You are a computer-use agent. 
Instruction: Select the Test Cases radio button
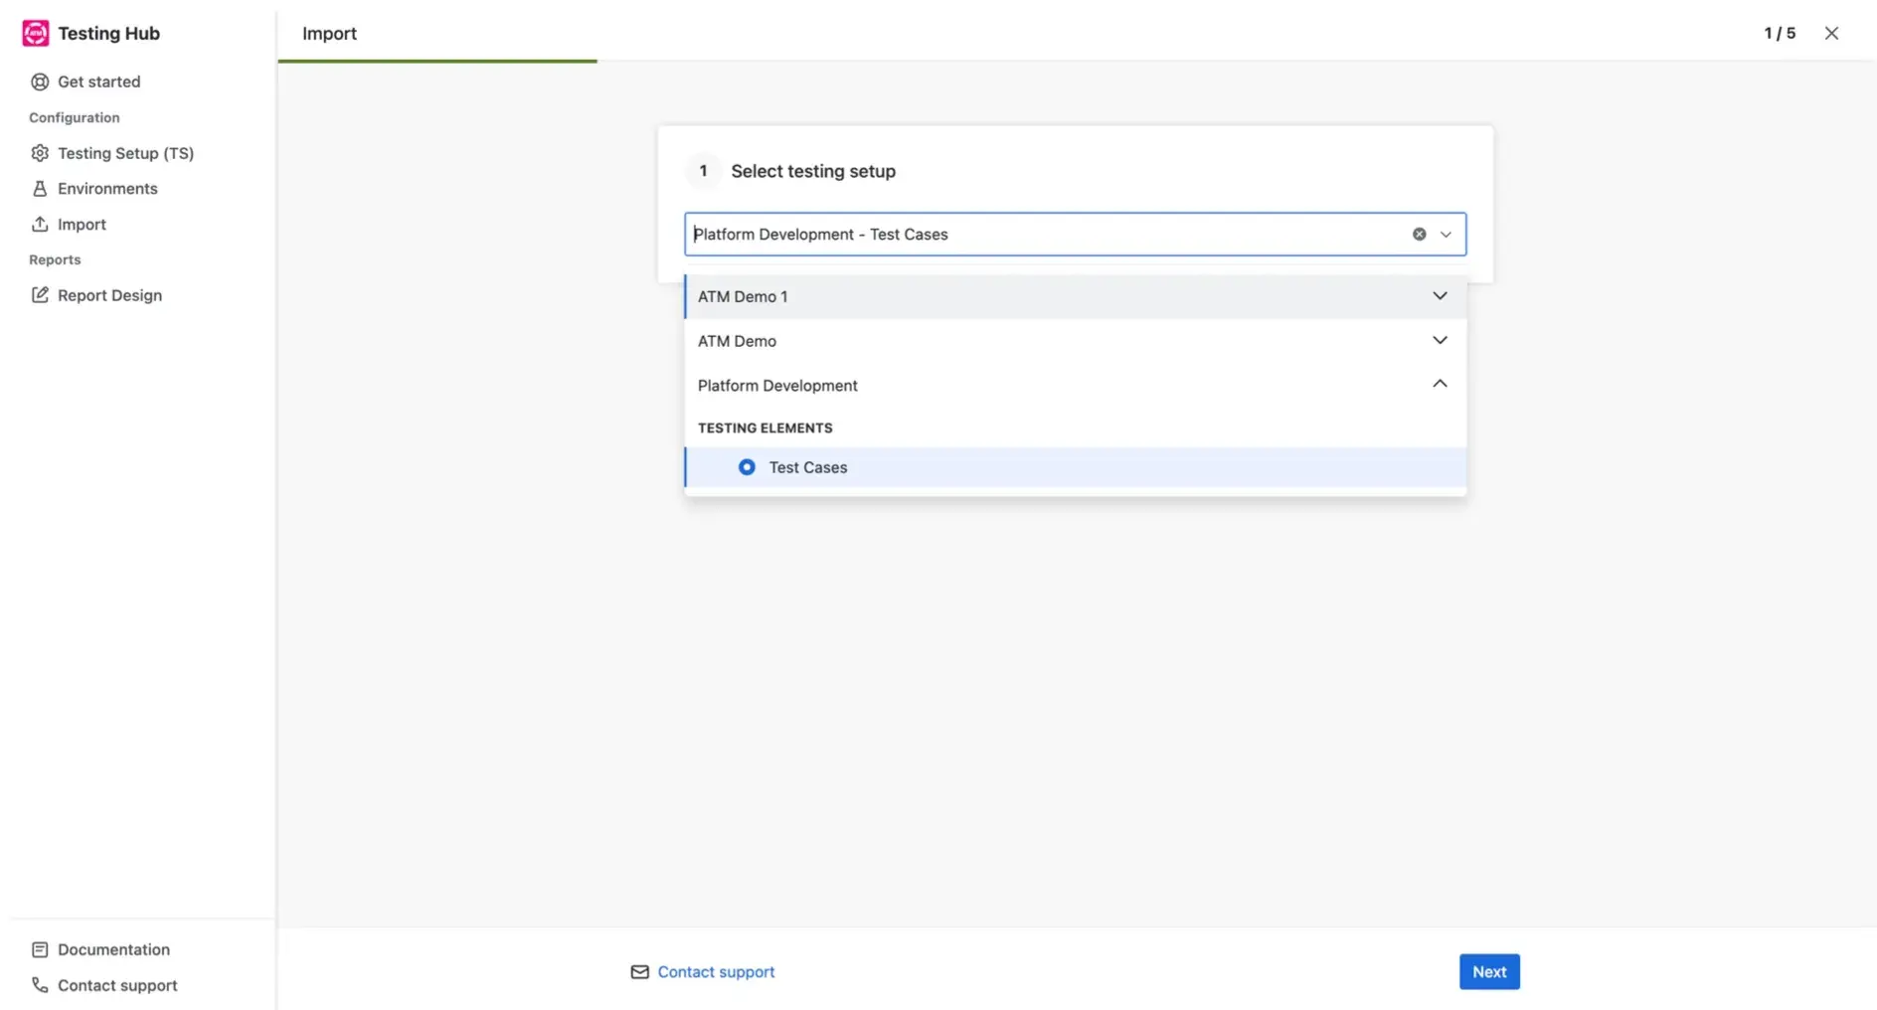[x=746, y=466]
